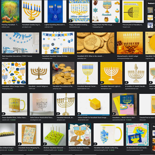Click title 'Modular Hanukkah Menorah'
155x155 pixels.
point(54,148)
